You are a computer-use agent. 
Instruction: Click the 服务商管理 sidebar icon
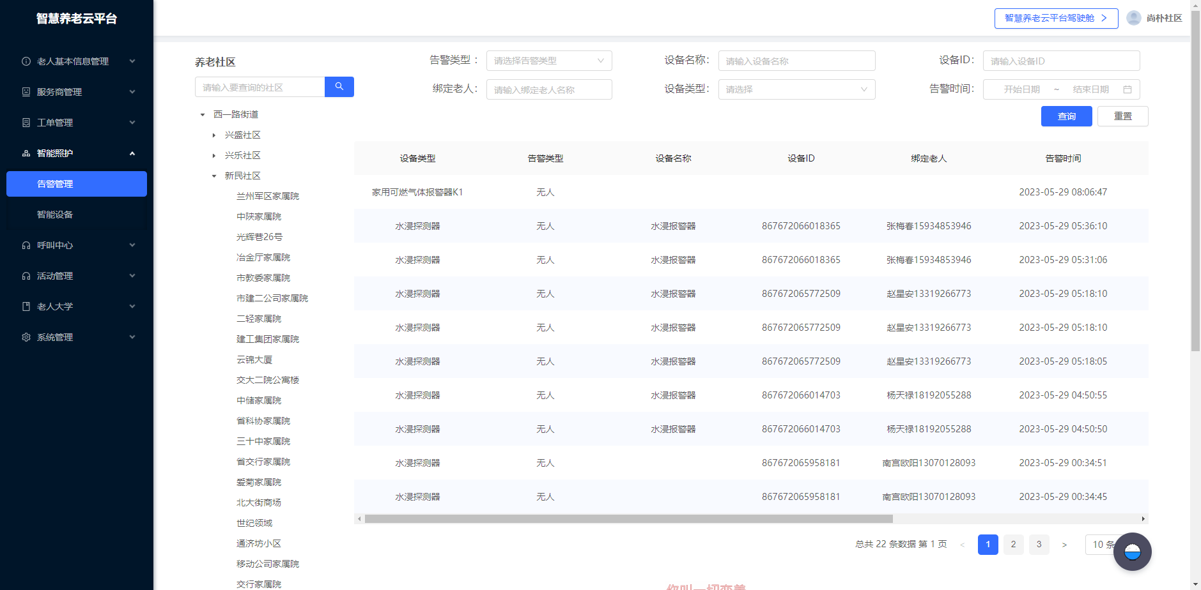[26, 92]
